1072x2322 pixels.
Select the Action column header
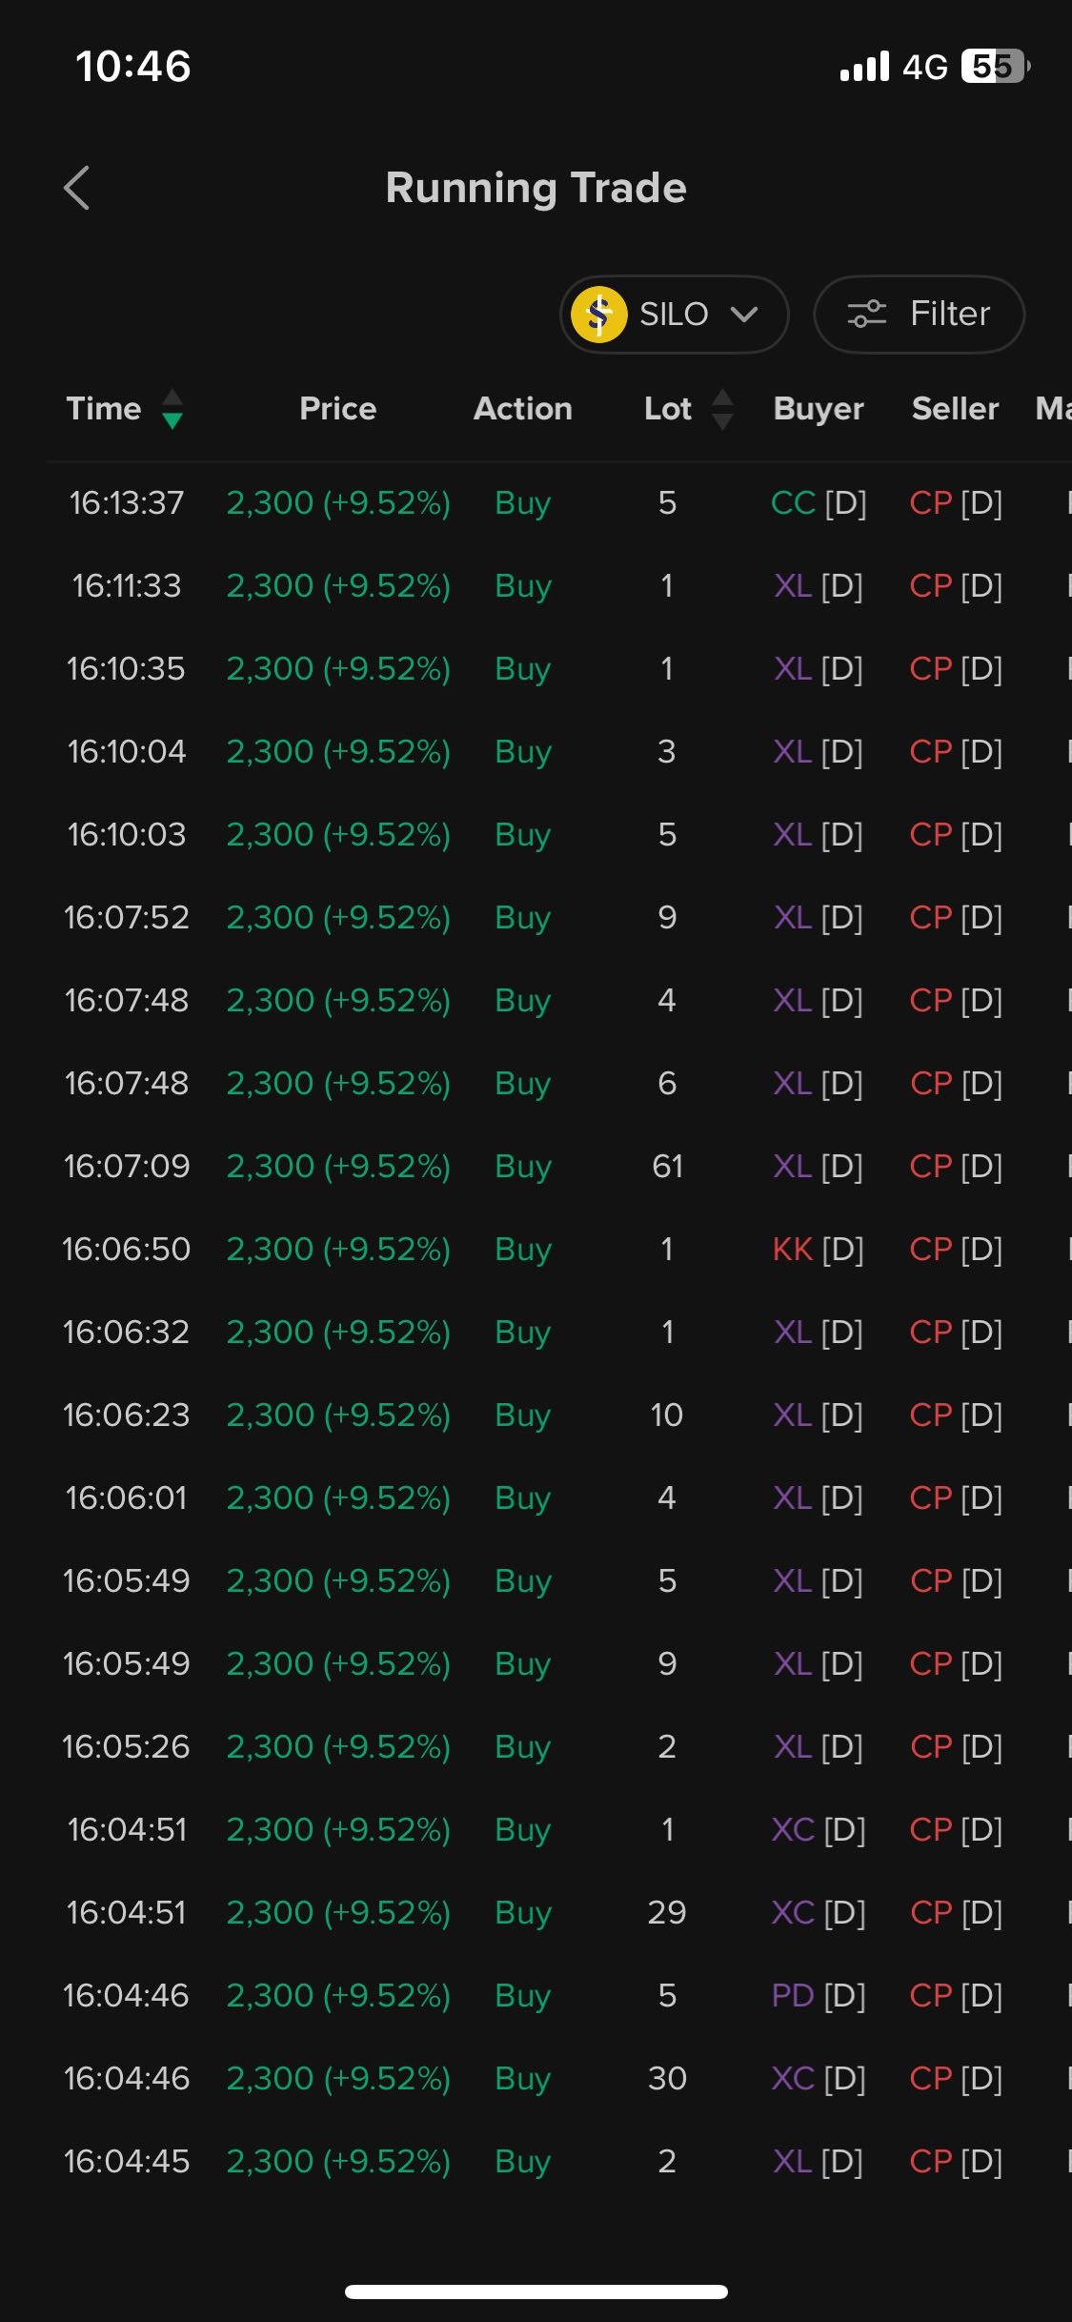(522, 409)
